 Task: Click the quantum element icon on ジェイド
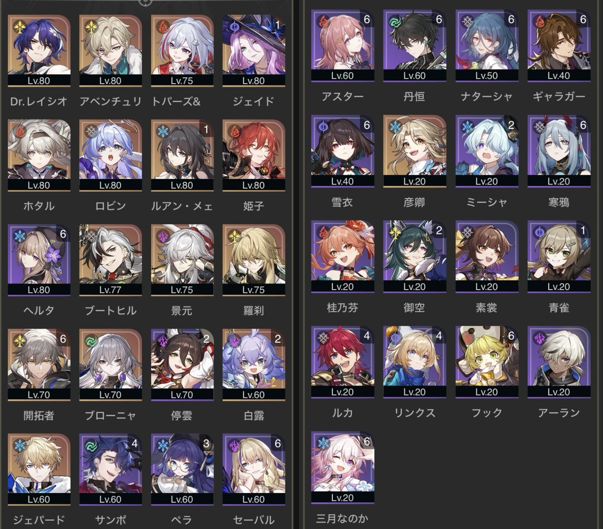(234, 26)
